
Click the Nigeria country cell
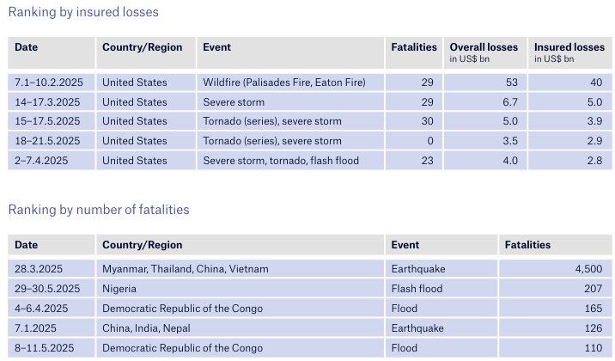point(240,289)
